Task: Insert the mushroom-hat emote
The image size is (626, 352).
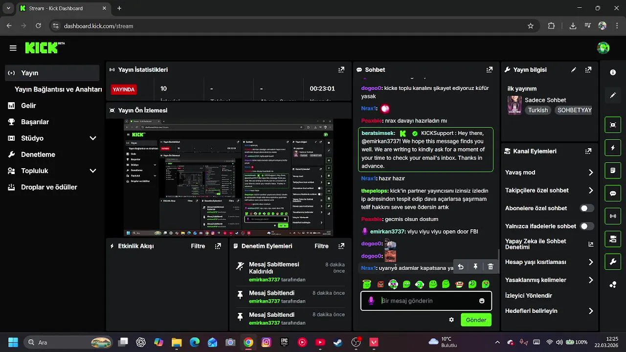Action: tap(459, 284)
